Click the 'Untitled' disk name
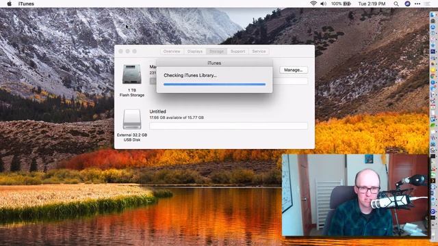This screenshot has width=438, height=246. pos(157,111)
